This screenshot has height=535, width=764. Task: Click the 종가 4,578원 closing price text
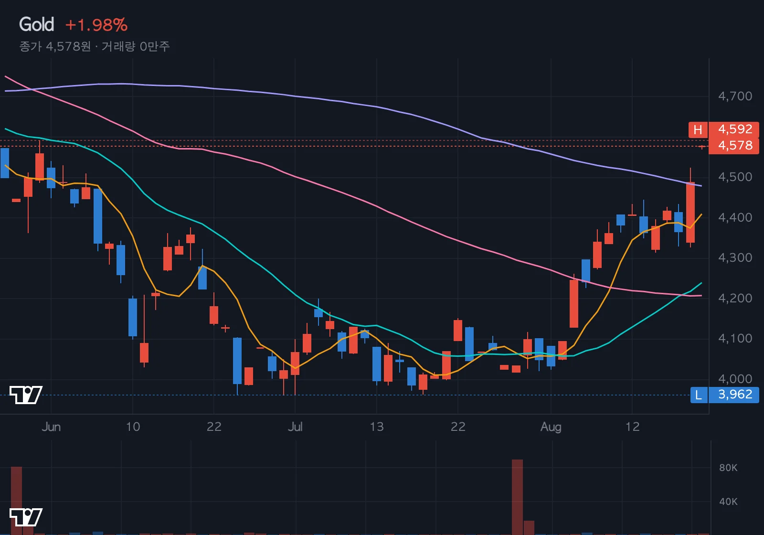click(x=55, y=46)
